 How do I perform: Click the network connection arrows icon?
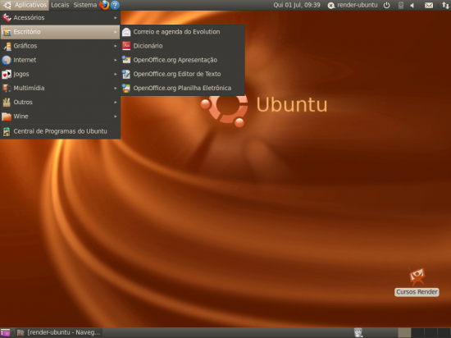pyautogui.click(x=445, y=5)
